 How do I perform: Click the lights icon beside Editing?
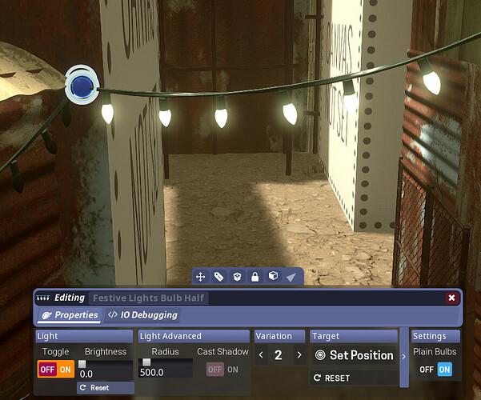coord(43,298)
